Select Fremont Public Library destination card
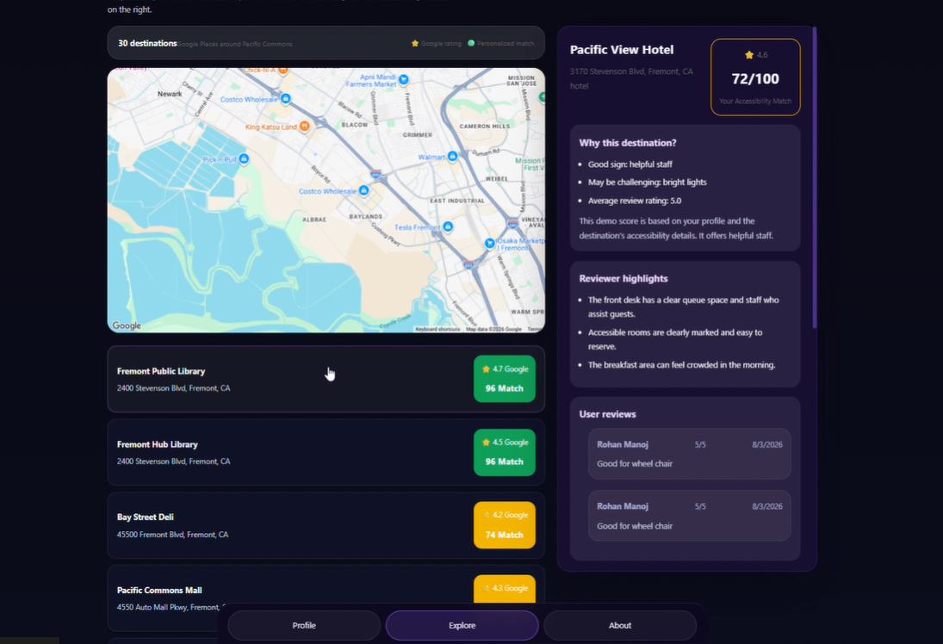 pos(326,379)
